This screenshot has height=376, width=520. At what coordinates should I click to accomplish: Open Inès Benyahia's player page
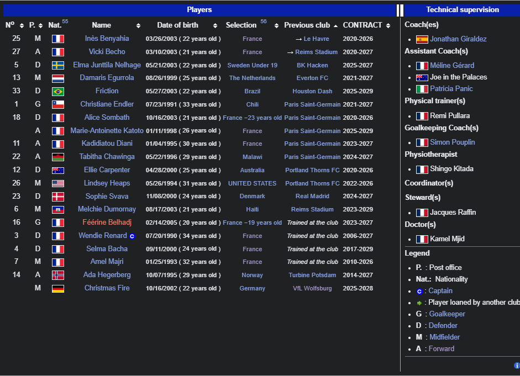coord(107,39)
